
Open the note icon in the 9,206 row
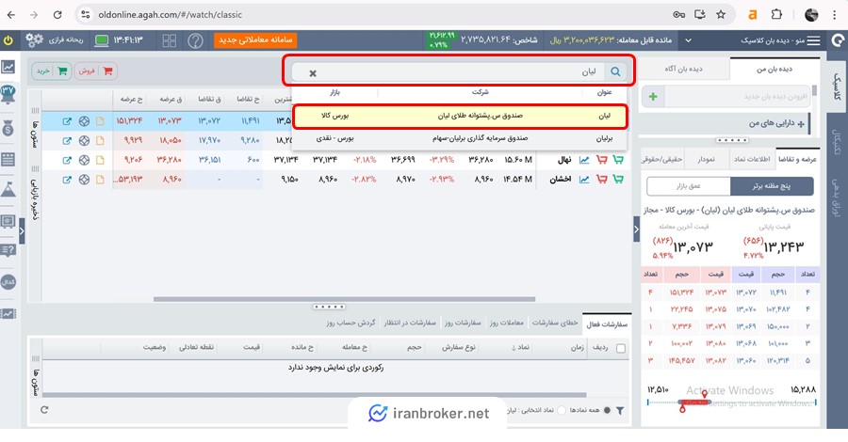pyautogui.click(x=100, y=160)
